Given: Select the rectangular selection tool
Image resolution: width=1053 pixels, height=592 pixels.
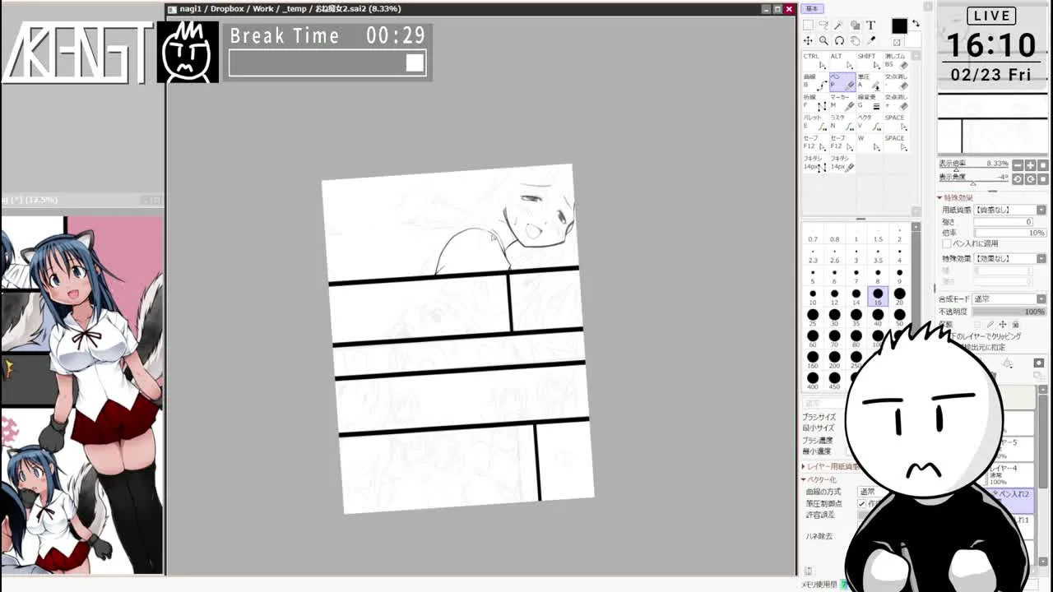Looking at the screenshot, I should pos(808,25).
